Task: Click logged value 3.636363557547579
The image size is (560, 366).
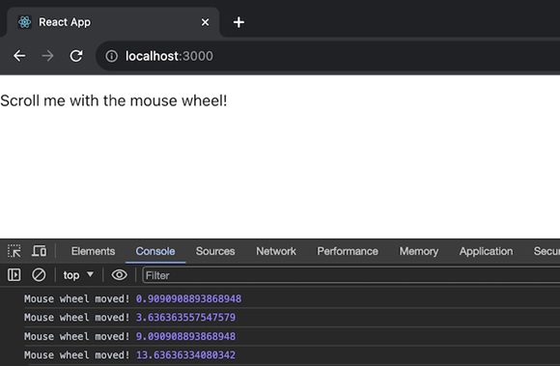Action: click(185, 317)
